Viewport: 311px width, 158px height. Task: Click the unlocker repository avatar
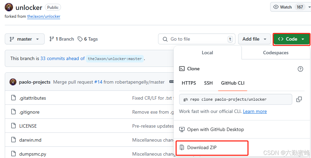pyautogui.click(x=9, y=8)
